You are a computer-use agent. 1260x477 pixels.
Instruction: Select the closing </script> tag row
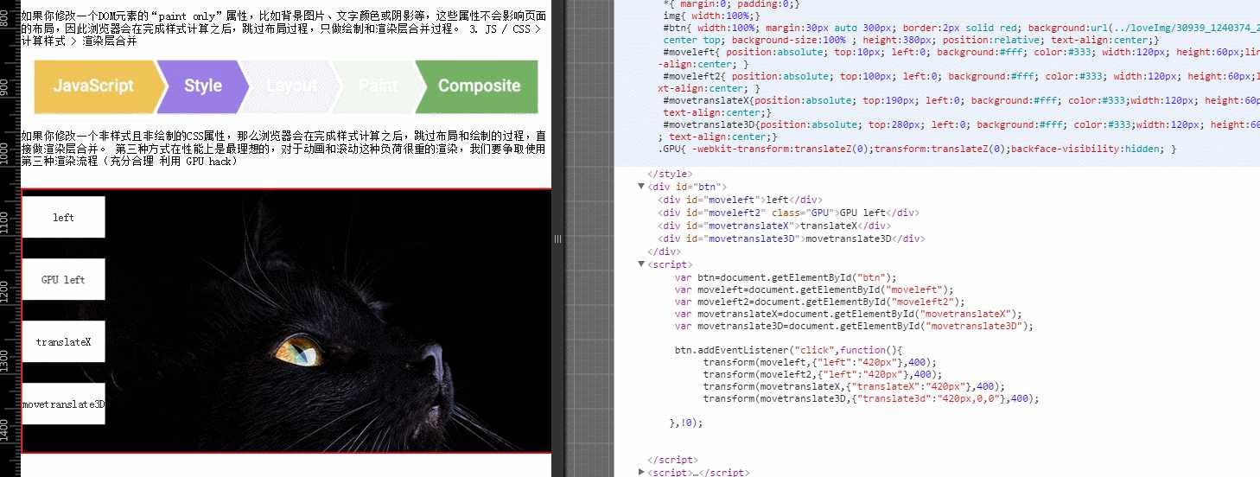[x=672, y=460]
